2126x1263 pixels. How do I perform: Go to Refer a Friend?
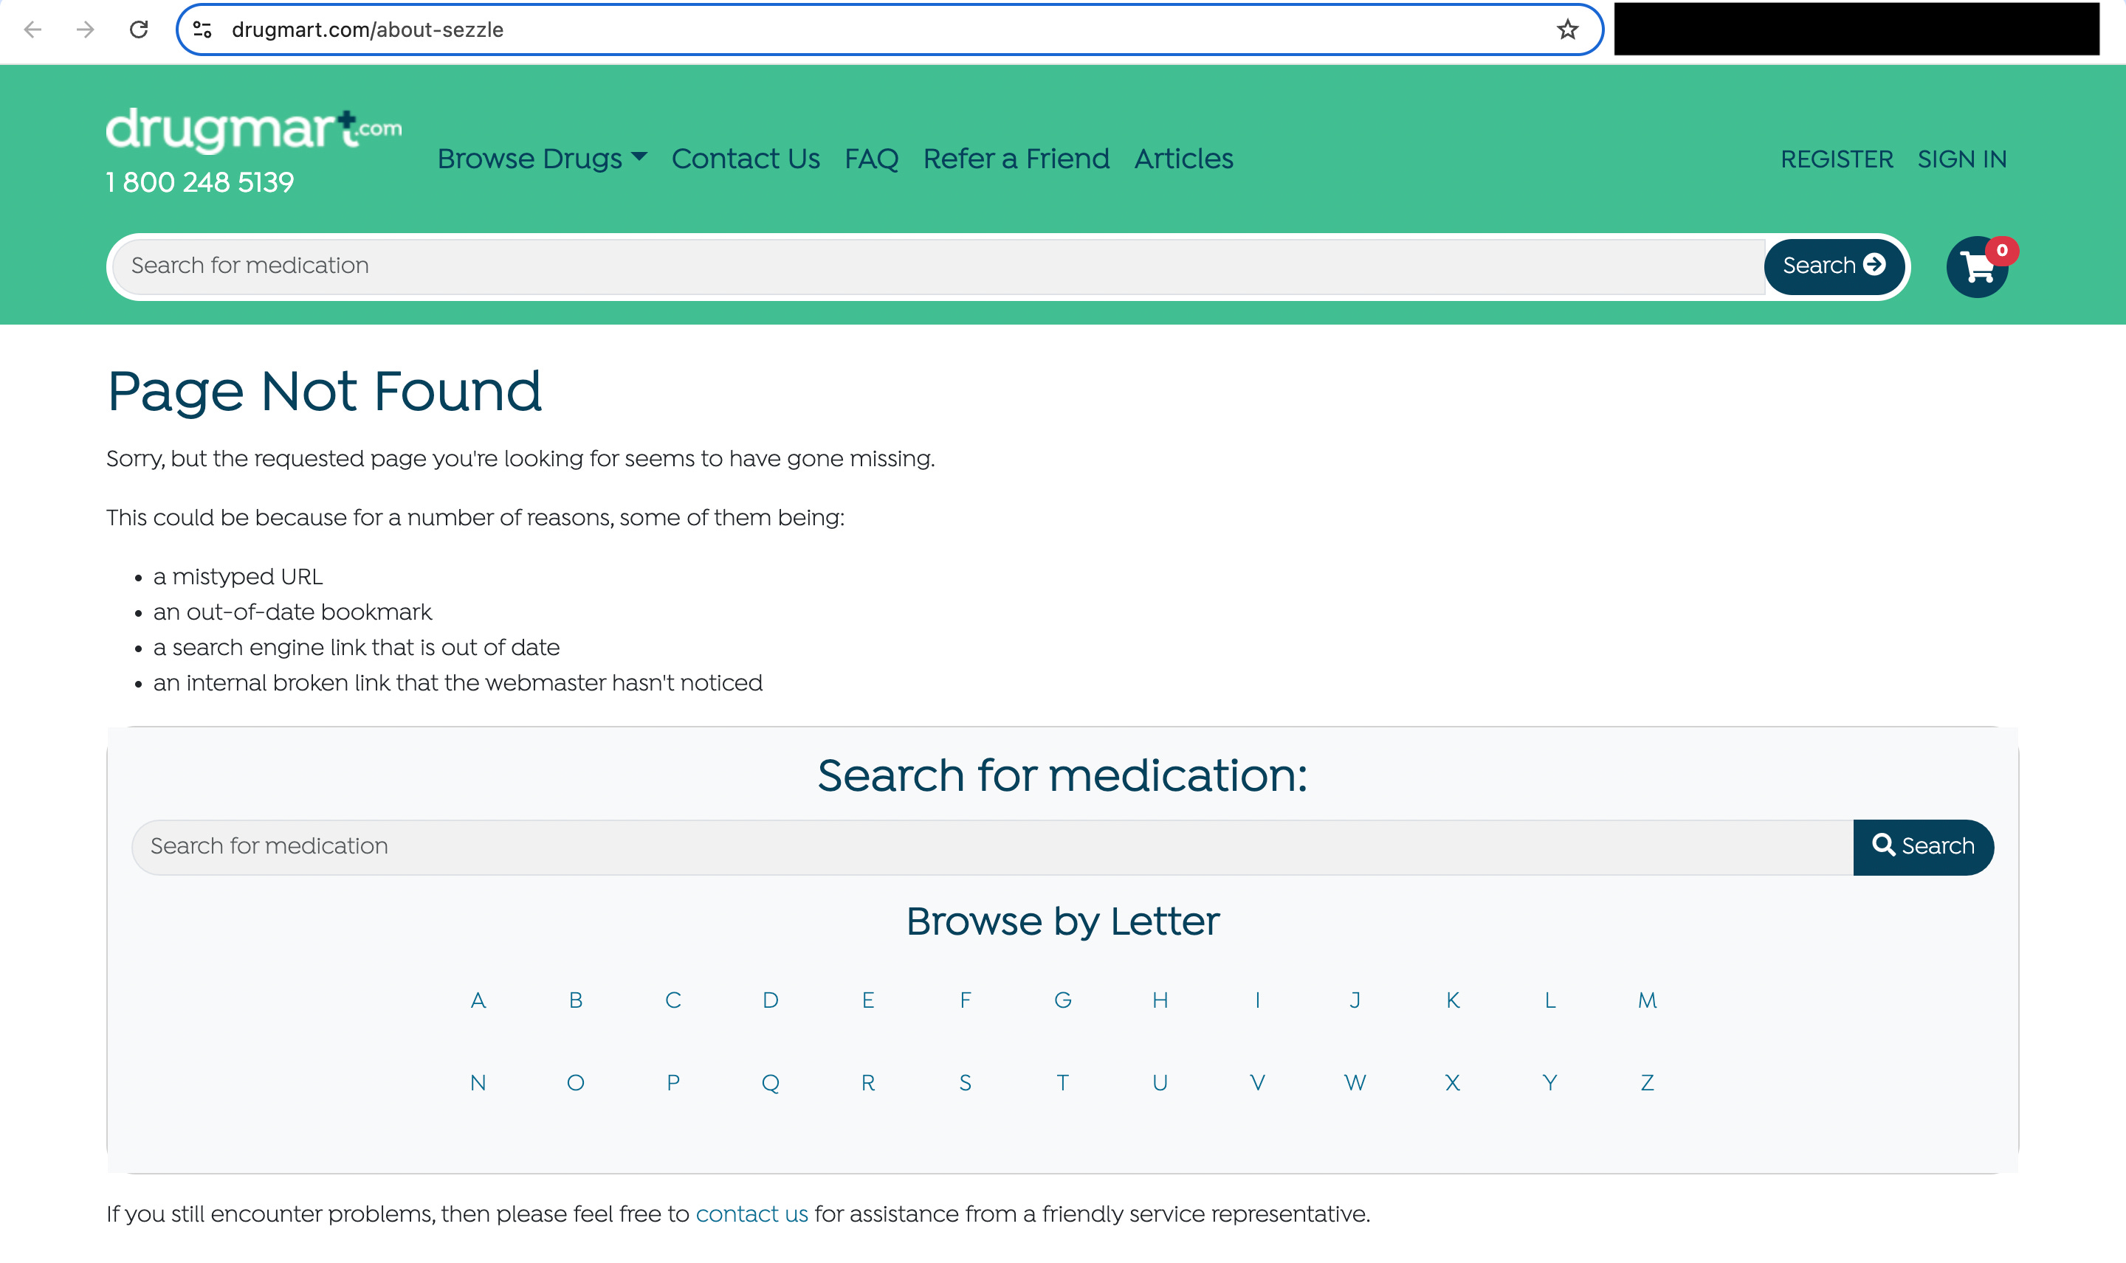click(1016, 159)
